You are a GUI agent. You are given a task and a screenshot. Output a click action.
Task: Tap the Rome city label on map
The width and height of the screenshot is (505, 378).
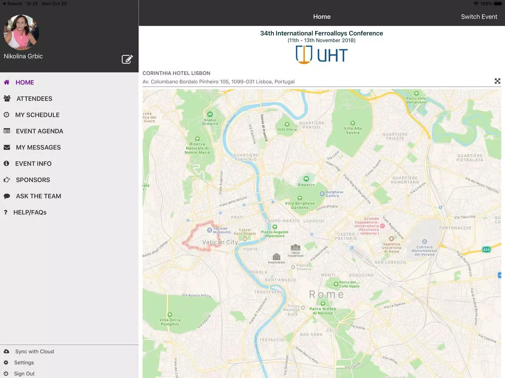coord(326,294)
